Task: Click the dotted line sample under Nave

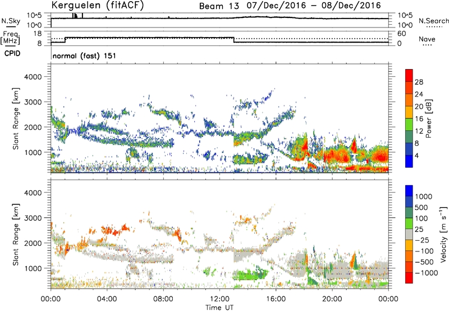Action: pyautogui.click(x=427, y=45)
